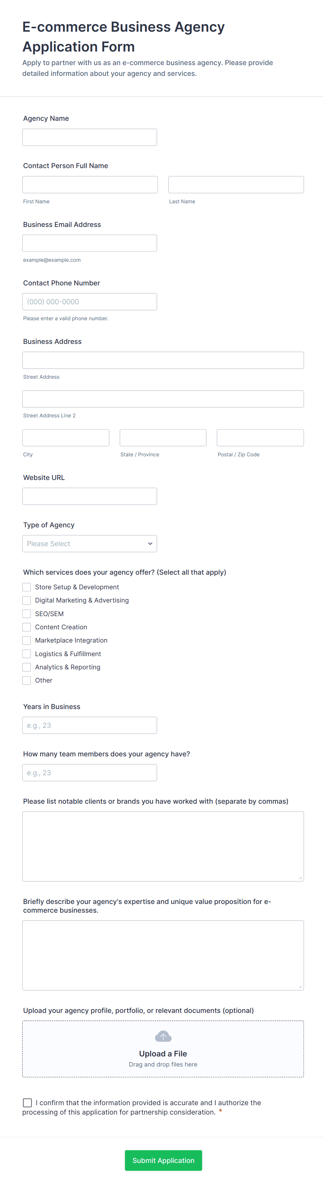
Task: Open the Type of Agency dropdown
Action: (x=90, y=544)
